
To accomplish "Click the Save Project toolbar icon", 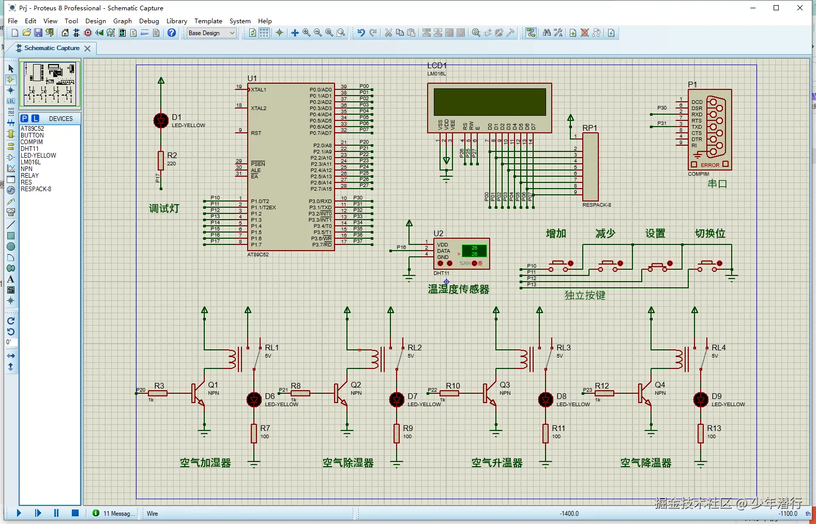I will [38, 33].
